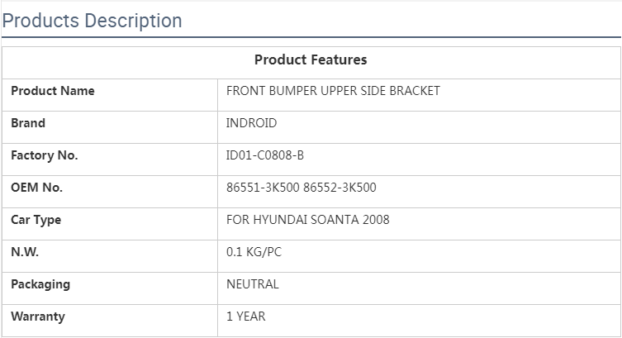Select the INDROID brand value
This screenshot has width=622, height=338.
(251, 123)
